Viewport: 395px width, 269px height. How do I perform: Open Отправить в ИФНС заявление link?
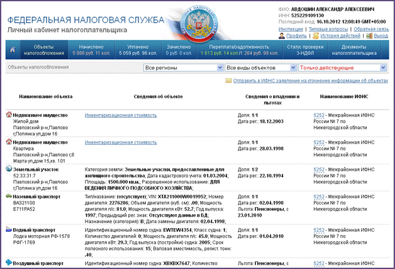point(310,81)
